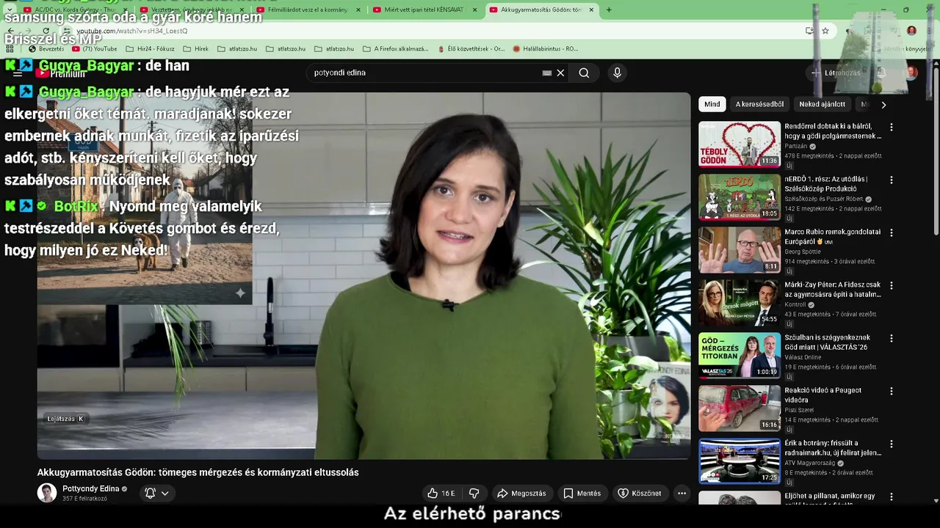The width and height of the screenshot is (940, 528).
Task: Open options for the Szóulban is szégyenkeznek video
Action: click(x=892, y=338)
